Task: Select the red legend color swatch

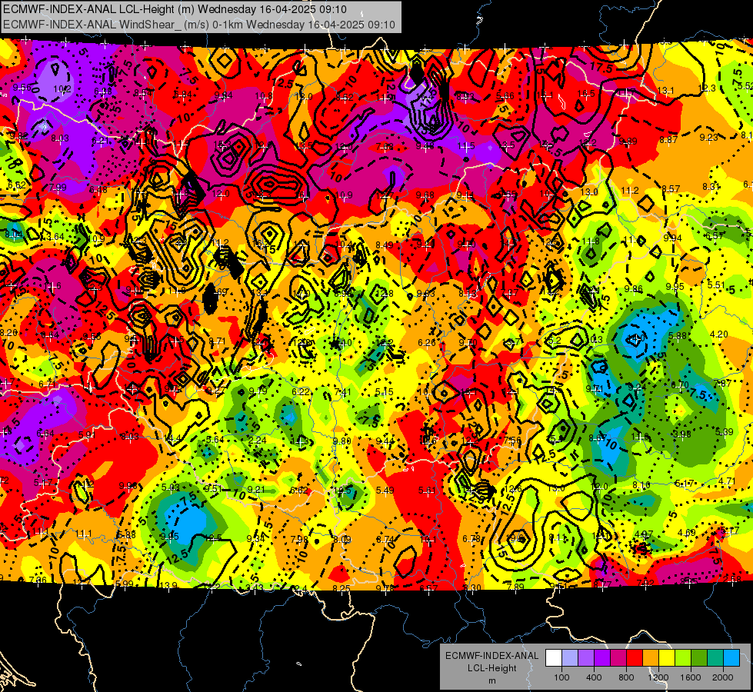Action: 635,658
